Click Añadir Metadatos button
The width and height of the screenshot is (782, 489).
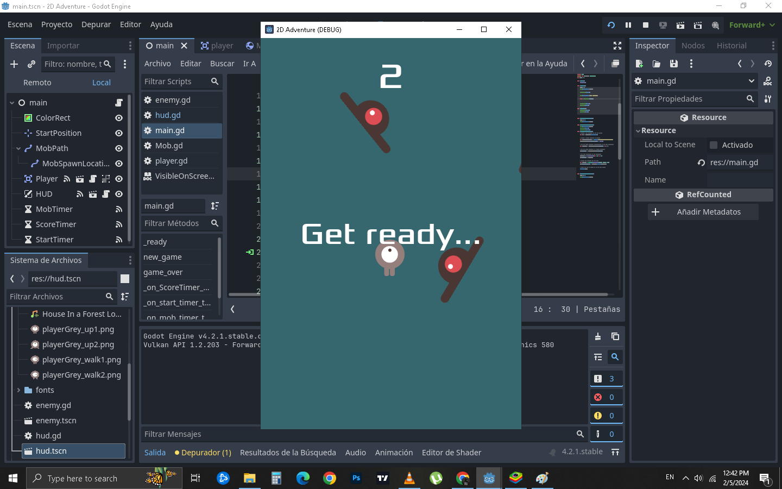703,212
